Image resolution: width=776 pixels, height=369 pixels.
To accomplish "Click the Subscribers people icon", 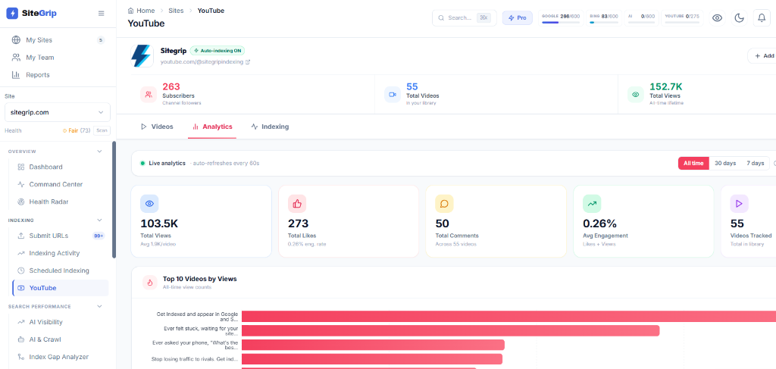I will [149, 95].
